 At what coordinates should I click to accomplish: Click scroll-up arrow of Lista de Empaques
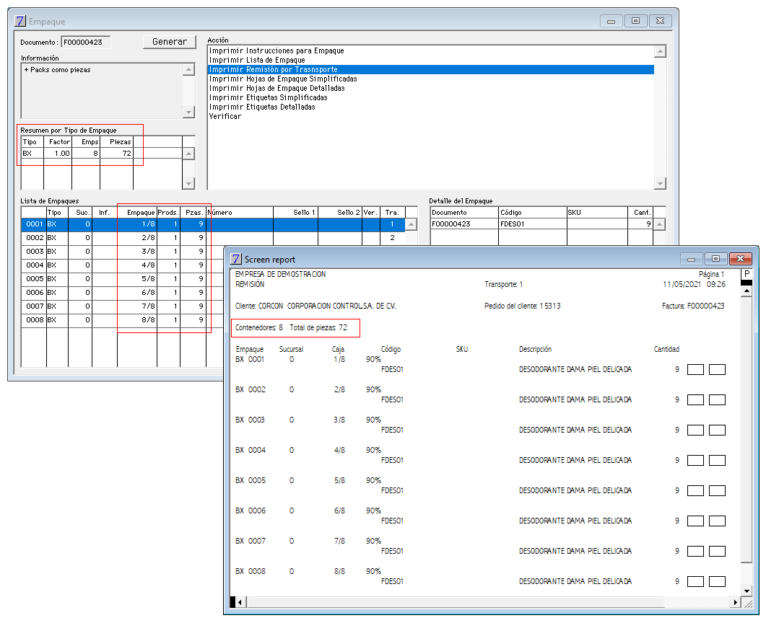(x=412, y=224)
